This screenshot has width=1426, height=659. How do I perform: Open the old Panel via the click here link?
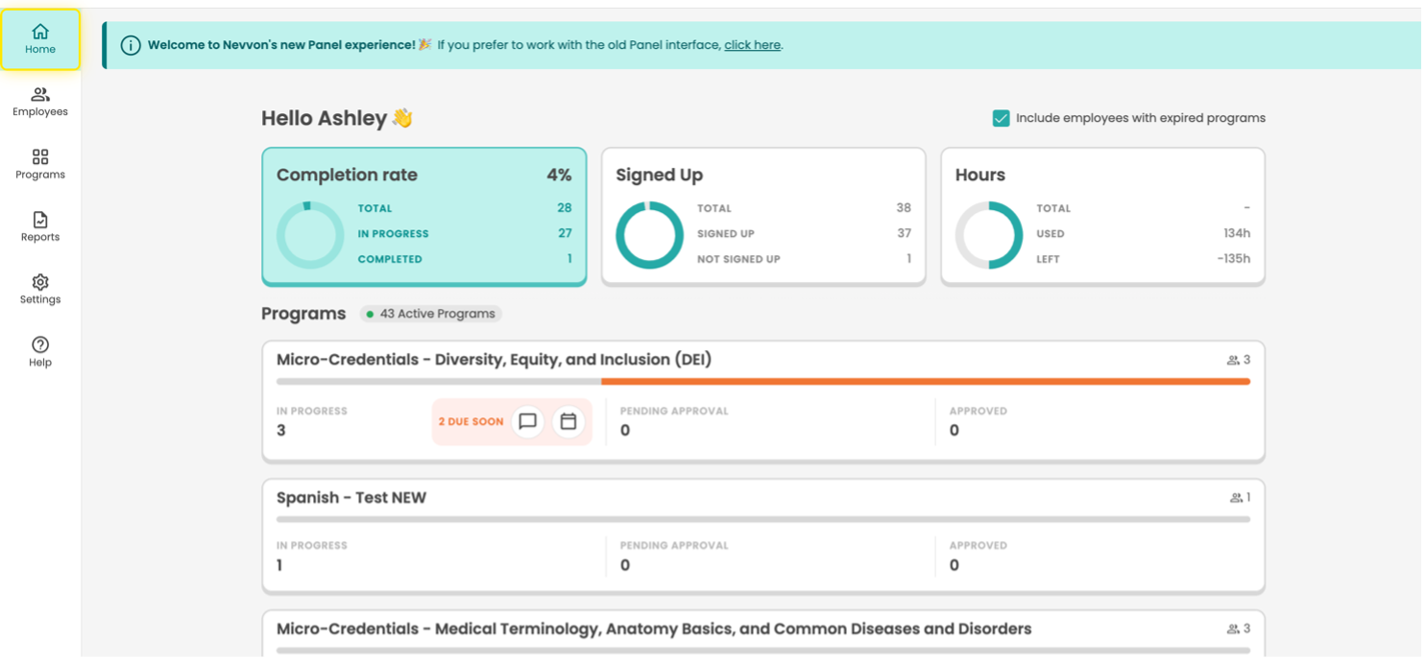pyautogui.click(x=752, y=45)
